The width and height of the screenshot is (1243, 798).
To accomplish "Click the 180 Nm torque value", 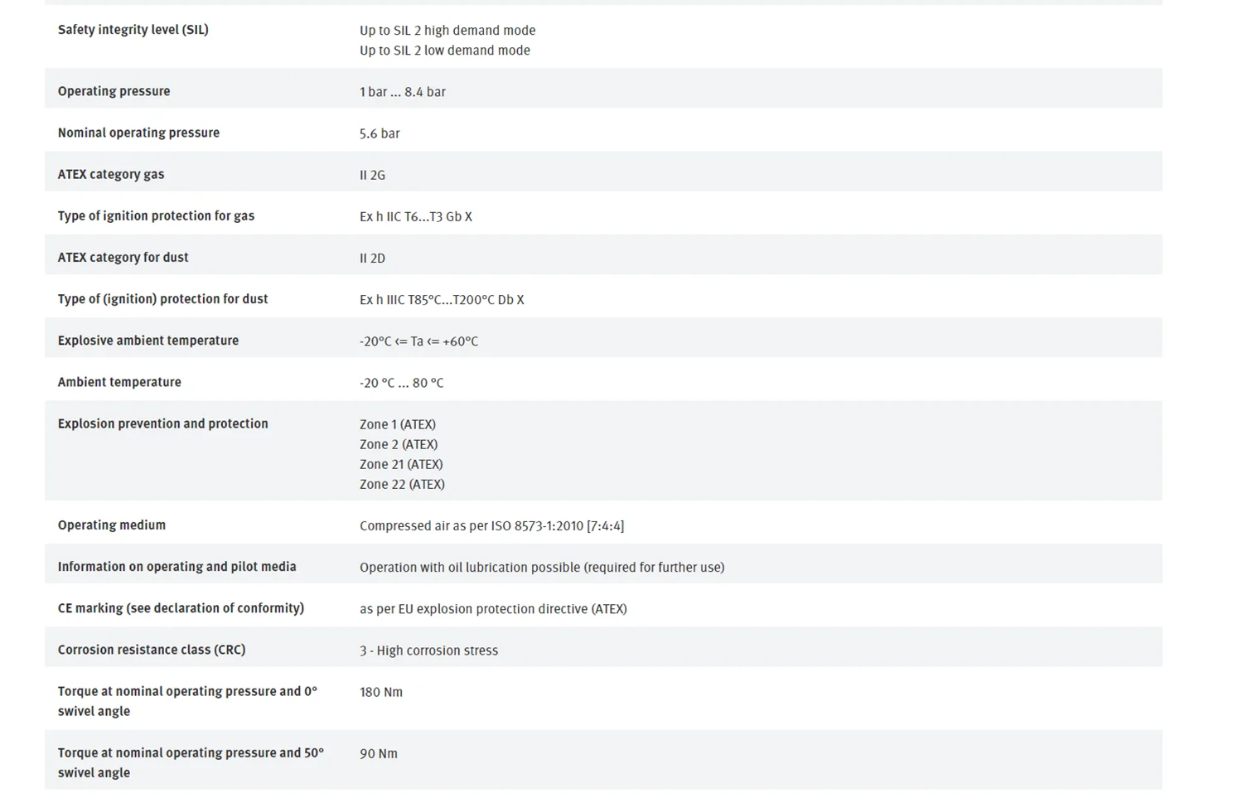I will pos(381,692).
